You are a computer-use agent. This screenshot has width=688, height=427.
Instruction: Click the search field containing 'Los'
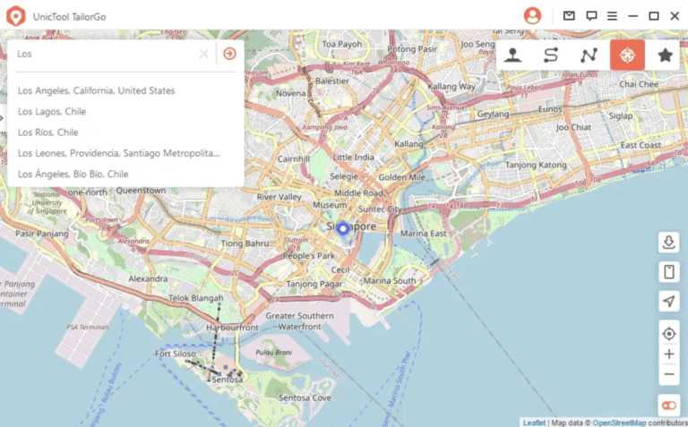106,54
